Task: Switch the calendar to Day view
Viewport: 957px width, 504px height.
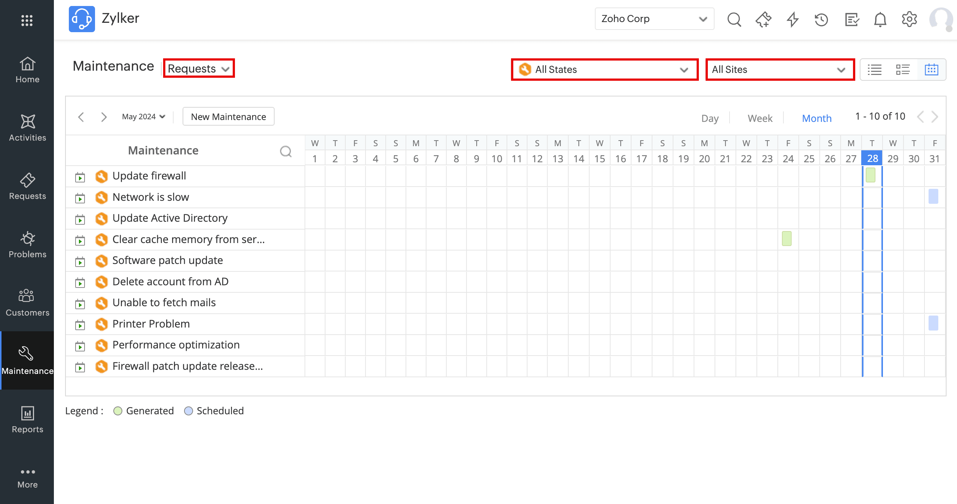Action: (x=710, y=118)
